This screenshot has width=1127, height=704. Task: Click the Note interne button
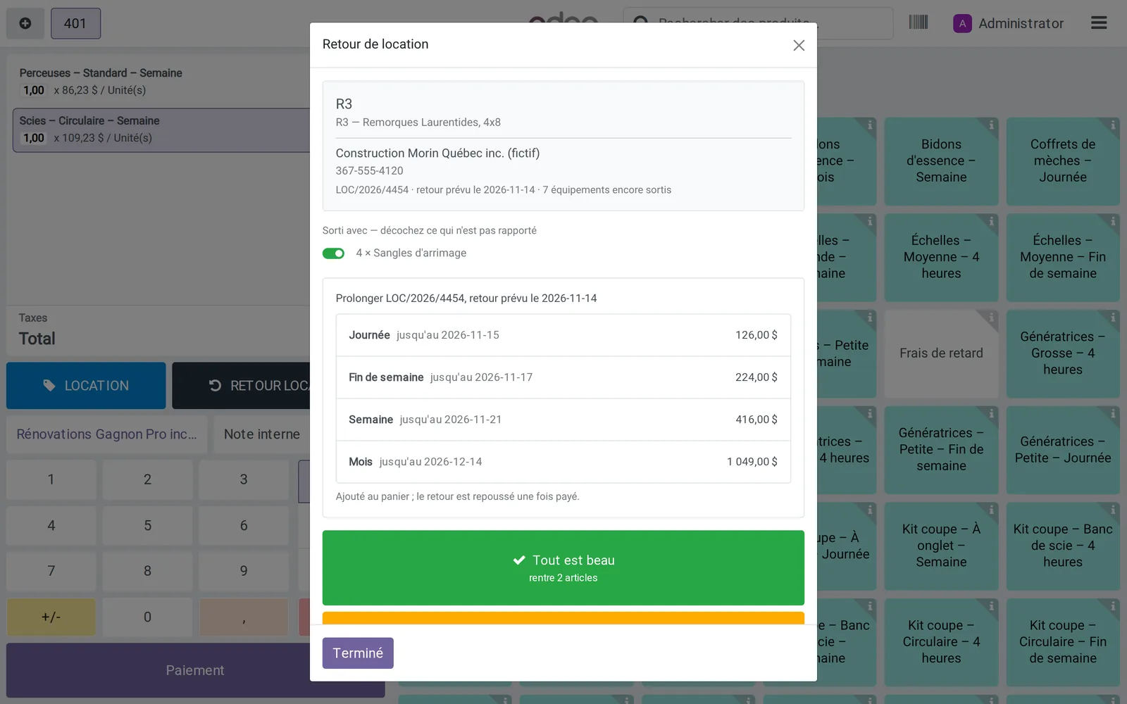[x=261, y=434]
